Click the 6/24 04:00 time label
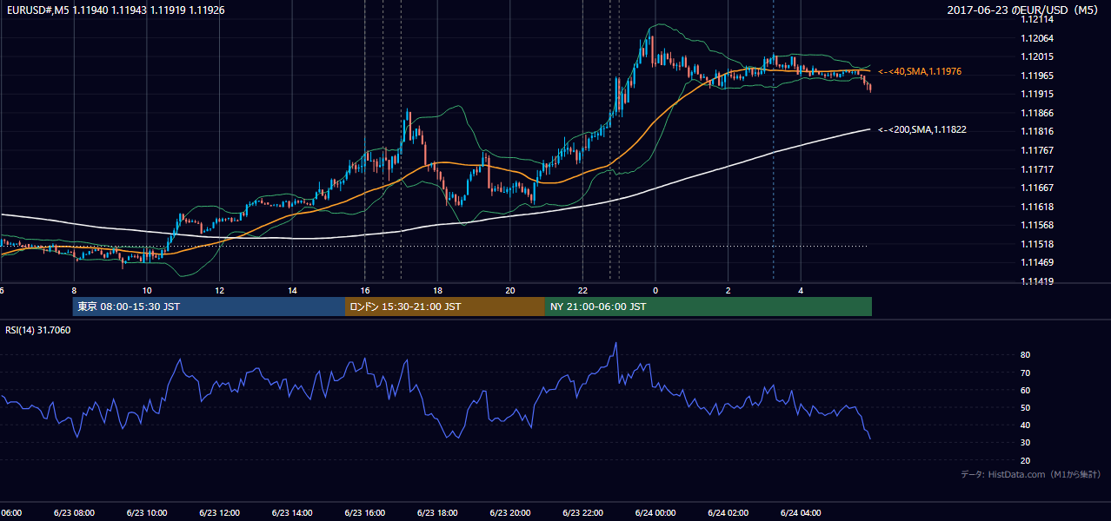This screenshot has height=521, width=1111. (x=802, y=513)
